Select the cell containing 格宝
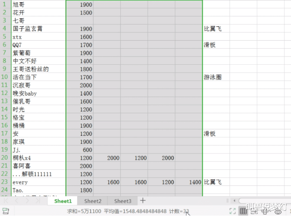 tap(38, 118)
